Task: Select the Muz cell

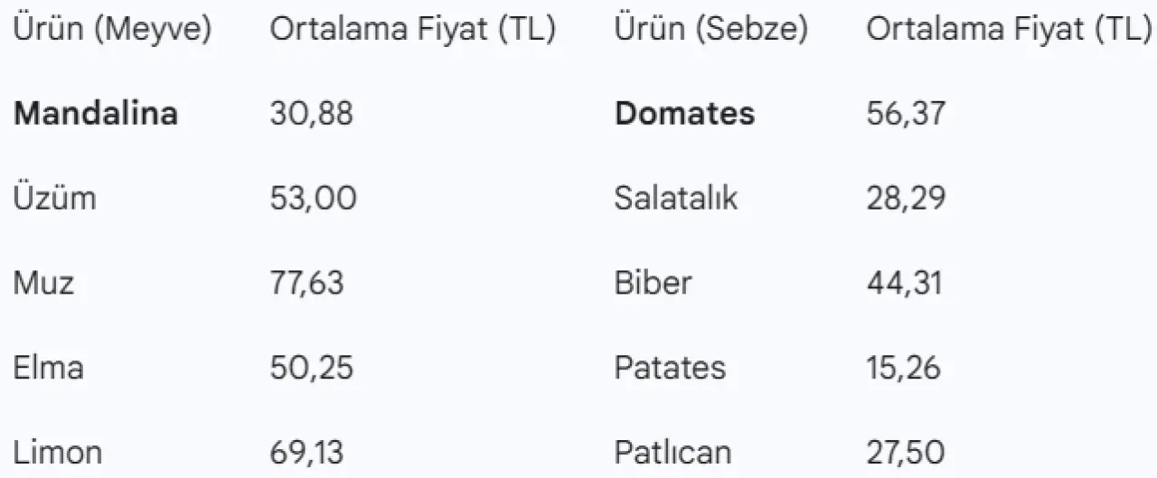Action: click(43, 283)
